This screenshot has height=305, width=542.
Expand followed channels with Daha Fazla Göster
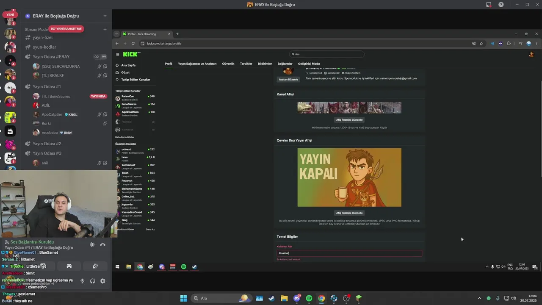[x=124, y=137]
